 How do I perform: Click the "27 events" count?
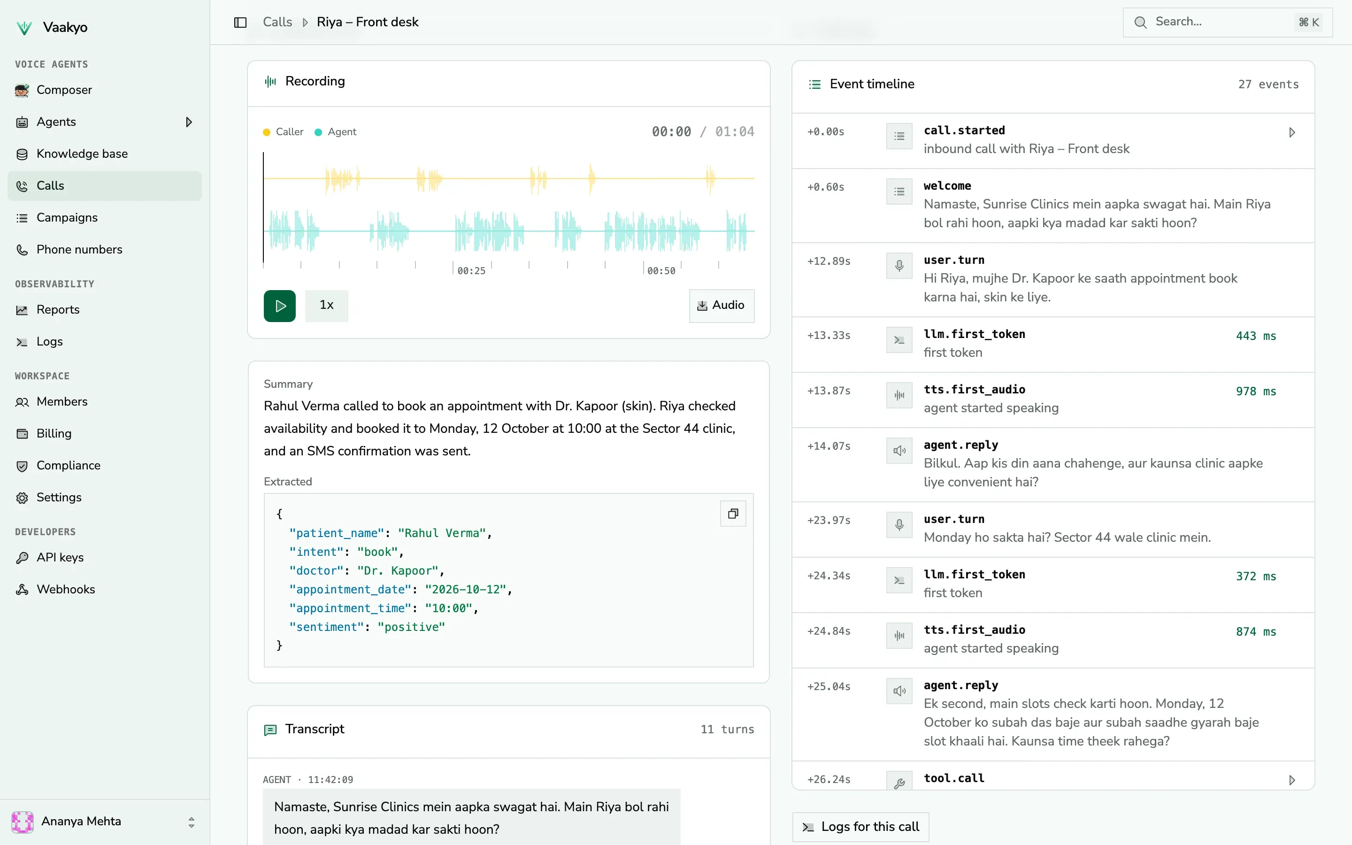point(1268,84)
